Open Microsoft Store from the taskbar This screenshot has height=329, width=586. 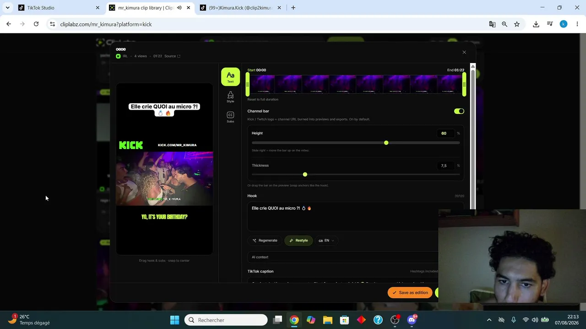tap(344, 320)
